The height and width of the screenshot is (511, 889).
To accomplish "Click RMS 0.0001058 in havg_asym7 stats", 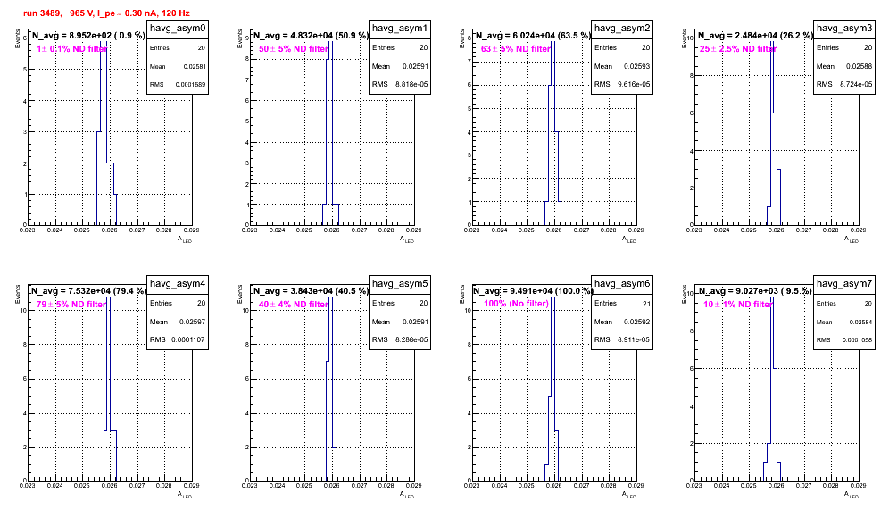I will click(x=844, y=340).
